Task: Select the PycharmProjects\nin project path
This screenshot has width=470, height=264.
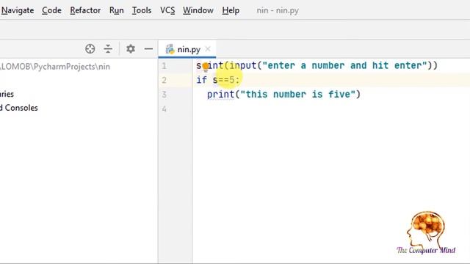Action: pos(55,67)
